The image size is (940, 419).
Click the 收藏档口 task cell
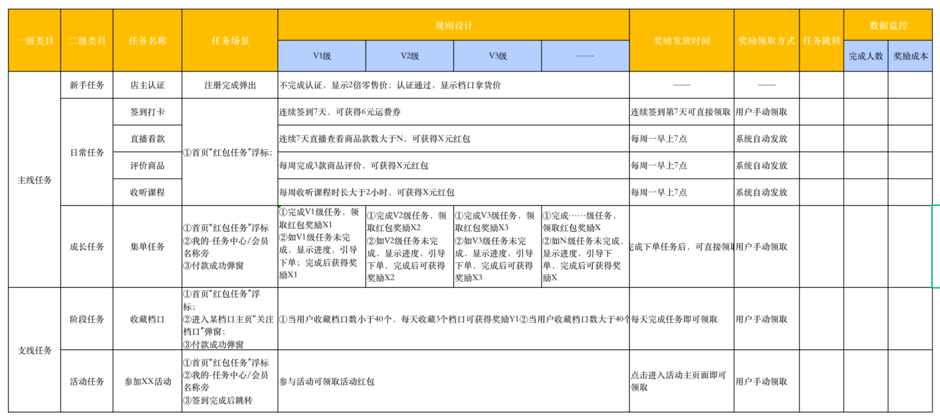pyautogui.click(x=147, y=319)
